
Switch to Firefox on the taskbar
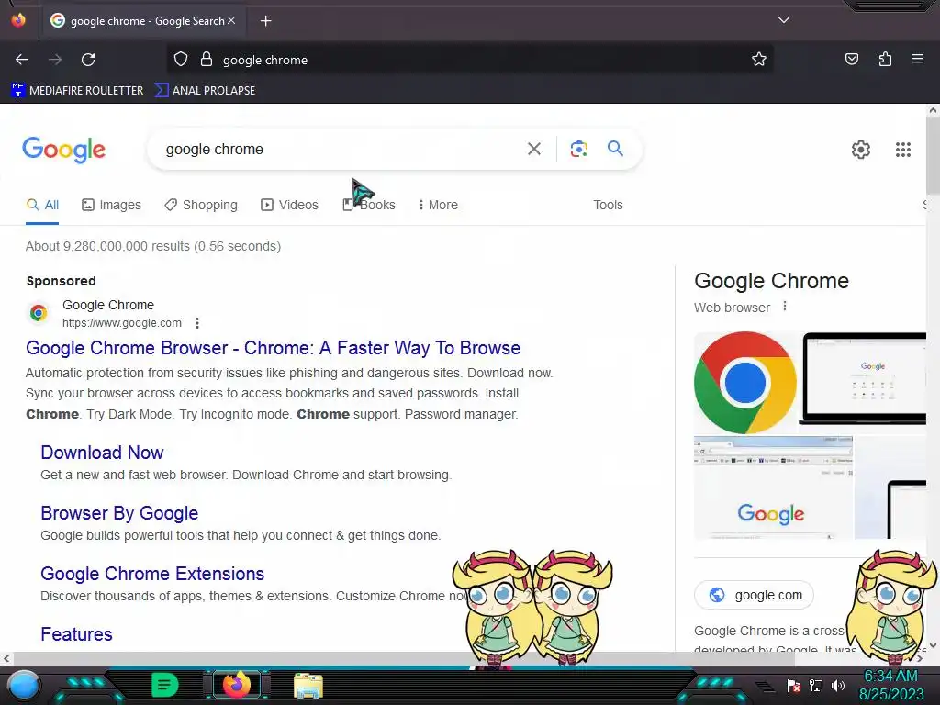point(236,685)
